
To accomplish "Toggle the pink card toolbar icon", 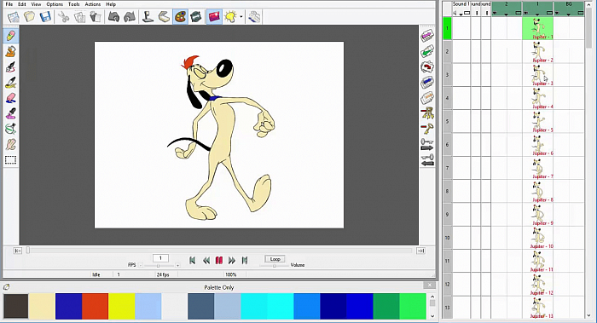I will pos(214,17).
